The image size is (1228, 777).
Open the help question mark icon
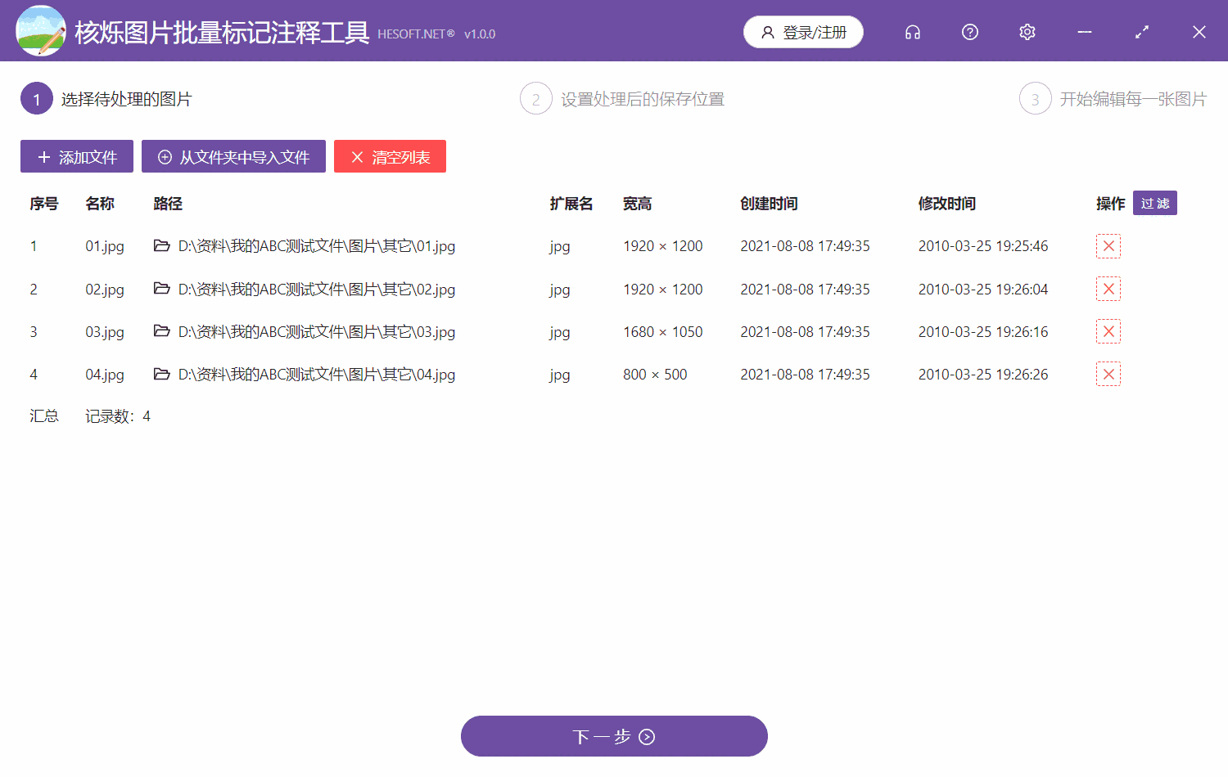coord(969,32)
